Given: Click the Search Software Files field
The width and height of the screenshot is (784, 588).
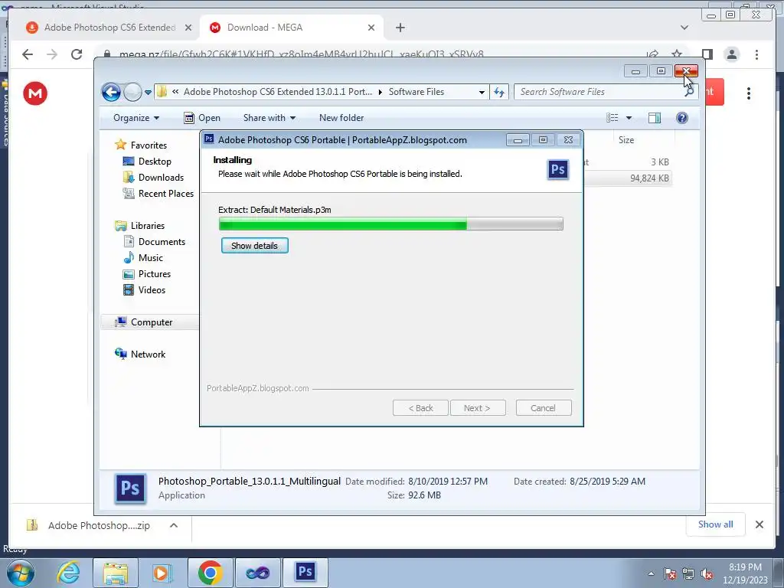Looking at the screenshot, I should 605,92.
